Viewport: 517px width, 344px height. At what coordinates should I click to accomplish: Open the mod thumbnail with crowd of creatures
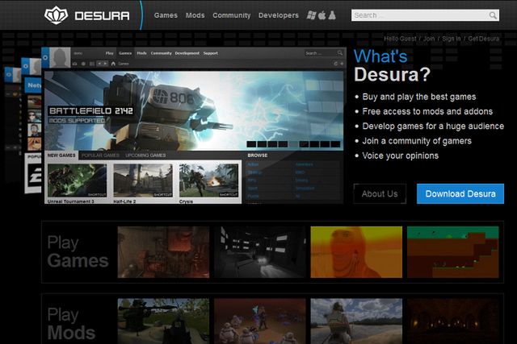(260, 321)
